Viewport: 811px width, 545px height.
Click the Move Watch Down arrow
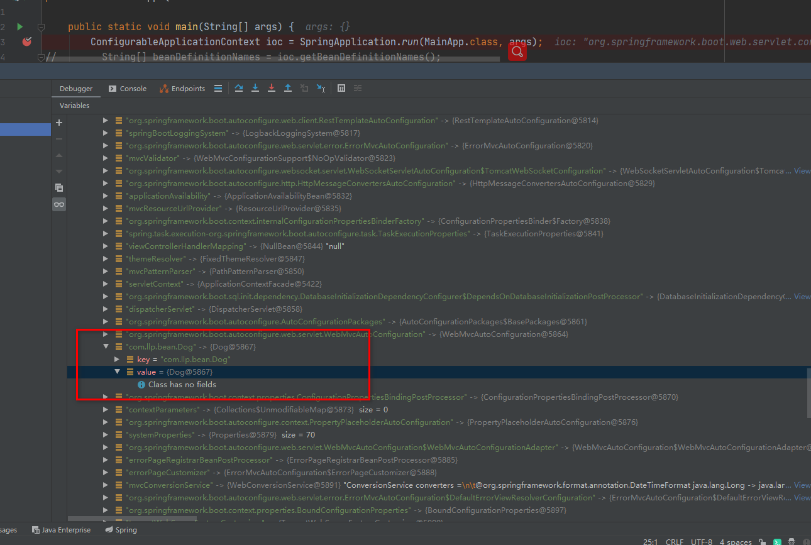pos(59,171)
